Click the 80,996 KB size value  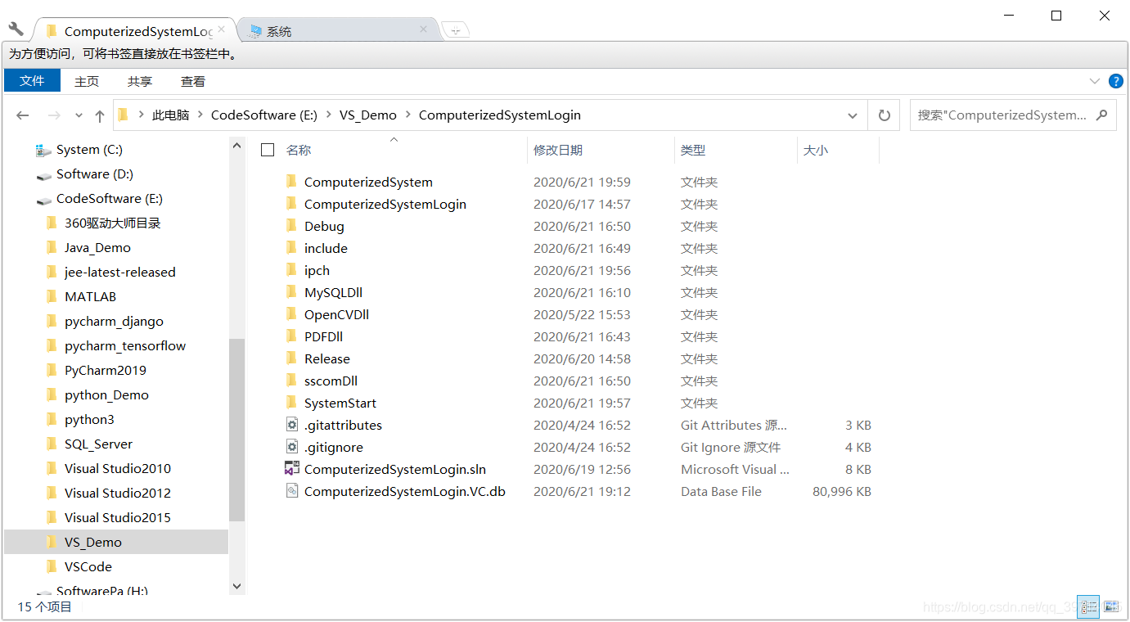842,492
